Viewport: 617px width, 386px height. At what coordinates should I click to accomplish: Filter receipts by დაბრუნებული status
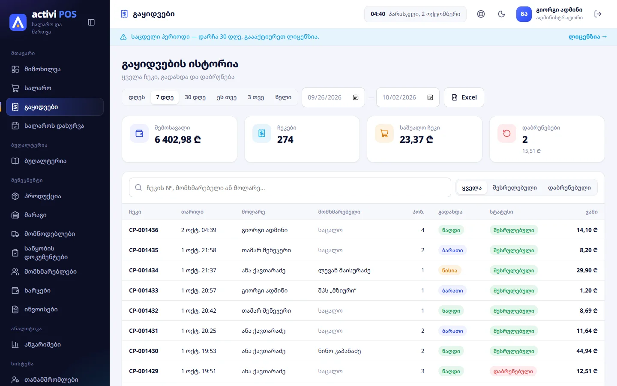(569, 188)
